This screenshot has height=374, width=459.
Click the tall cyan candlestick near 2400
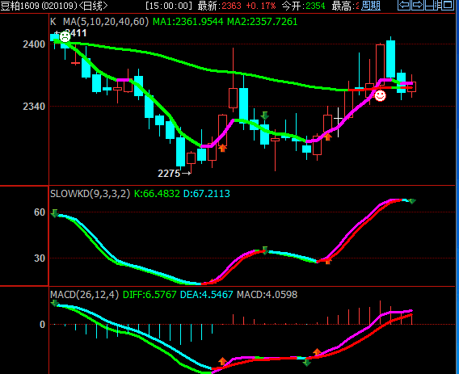click(390, 59)
